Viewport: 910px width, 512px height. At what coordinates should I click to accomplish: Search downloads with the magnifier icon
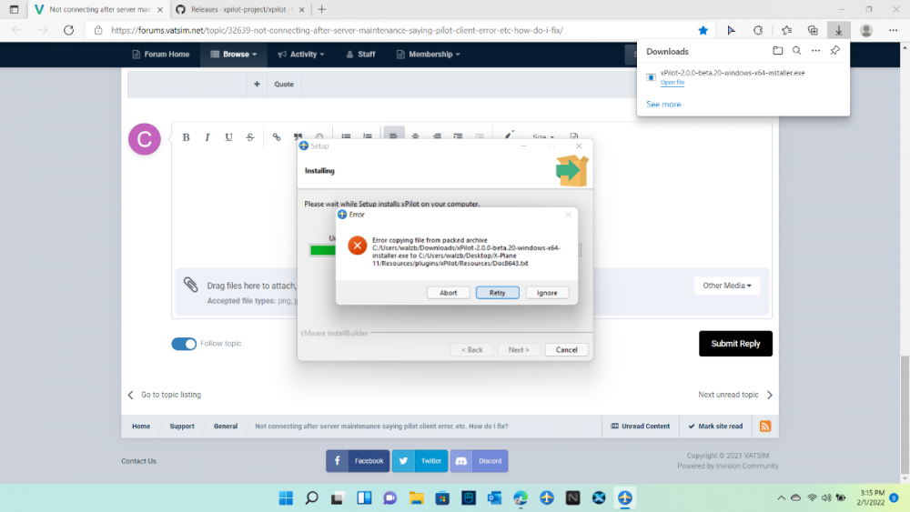pyautogui.click(x=797, y=50)
